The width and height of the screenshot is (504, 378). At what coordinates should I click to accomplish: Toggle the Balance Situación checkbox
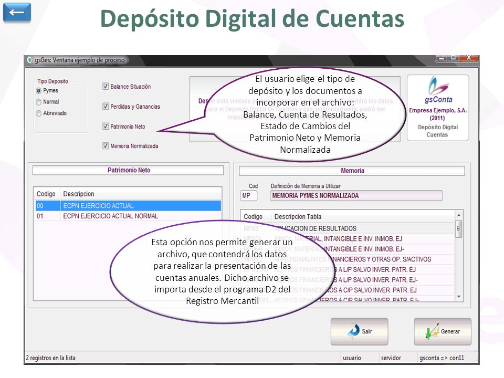(x=106, y=86)
